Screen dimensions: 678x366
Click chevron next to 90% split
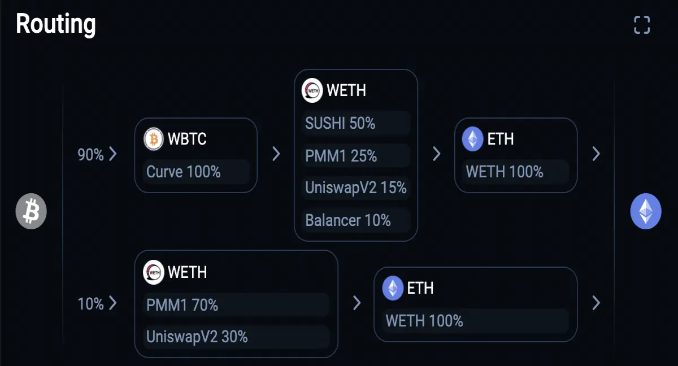(112, 154)
